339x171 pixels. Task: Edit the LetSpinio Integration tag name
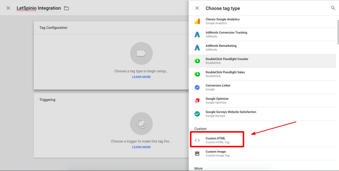click(39, 8)
